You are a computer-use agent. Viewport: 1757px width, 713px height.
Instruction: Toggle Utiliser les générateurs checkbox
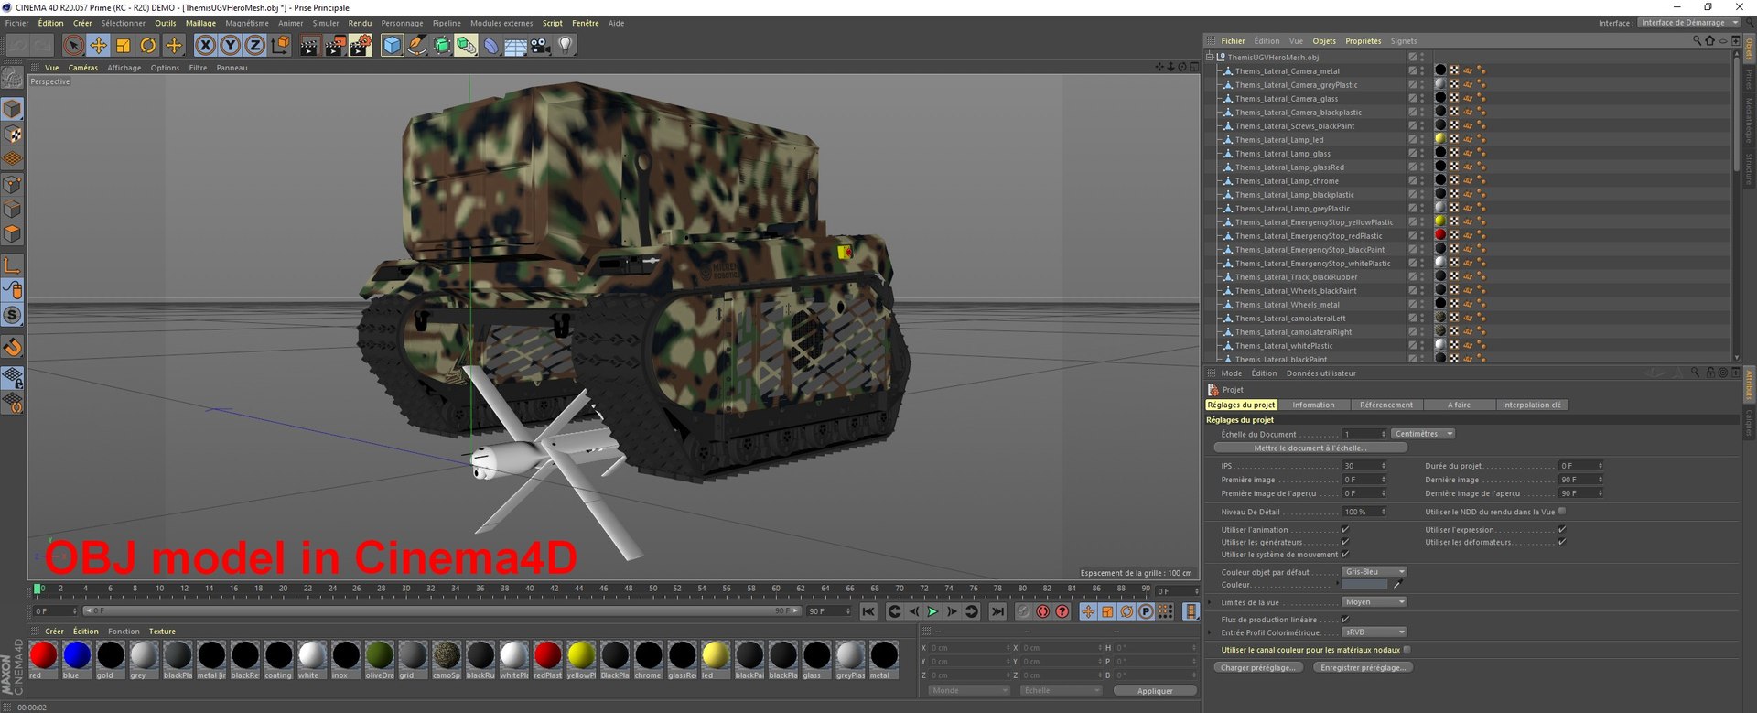coord(1345,542)
